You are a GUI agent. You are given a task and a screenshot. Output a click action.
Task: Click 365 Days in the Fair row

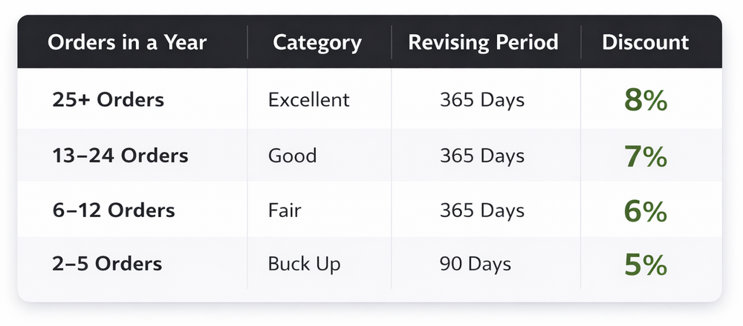click(481, 210)
